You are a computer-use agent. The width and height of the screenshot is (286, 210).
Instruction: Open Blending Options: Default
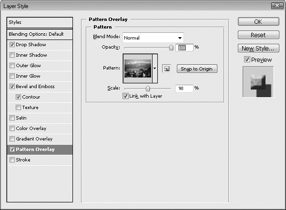coord(40,34)
